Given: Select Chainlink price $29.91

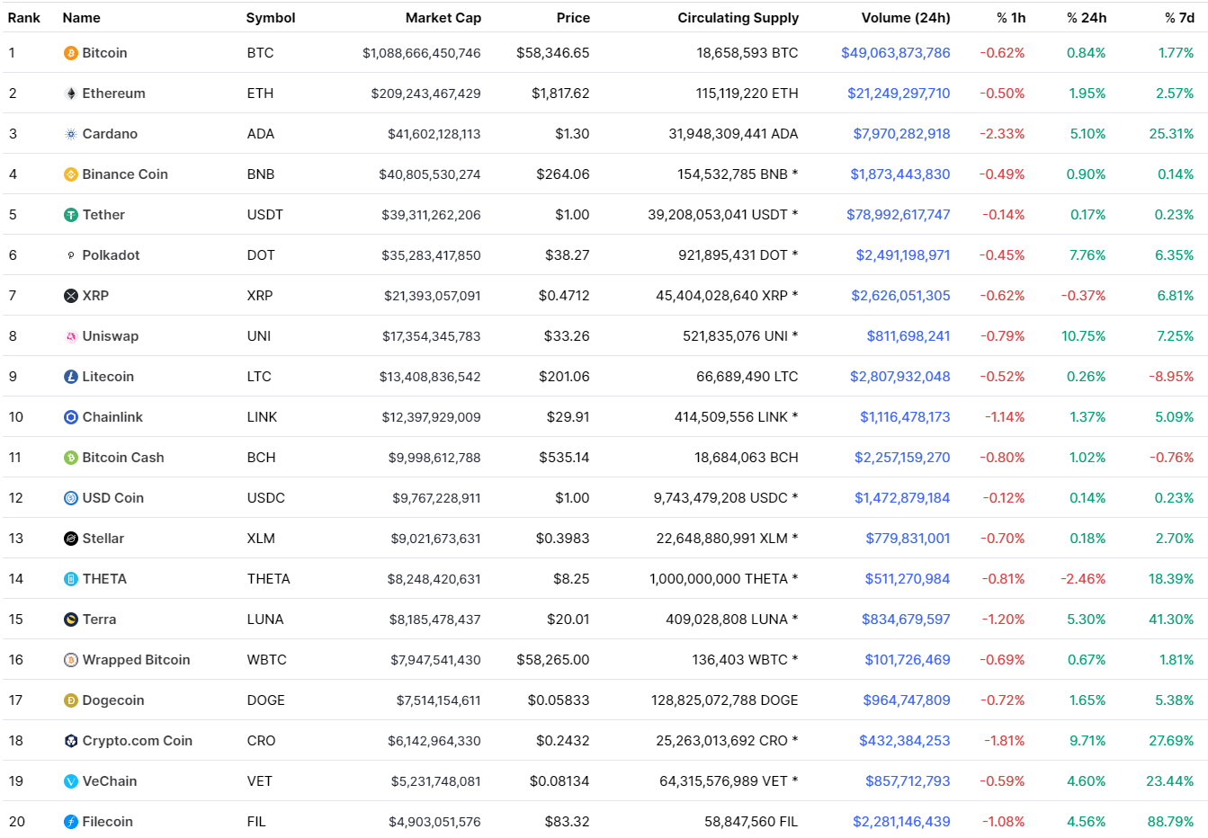Looking at the screenshot, I should tap(568, 417).
